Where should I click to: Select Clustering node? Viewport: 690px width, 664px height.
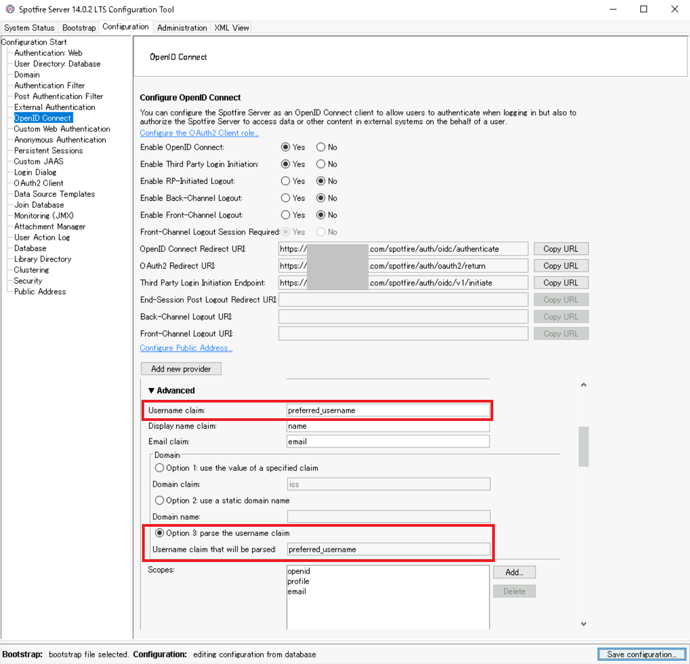[31, 270]
